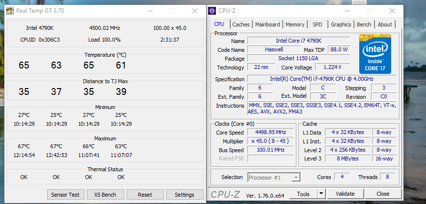Click the CPU-Z title bar icon

[212, 11]
